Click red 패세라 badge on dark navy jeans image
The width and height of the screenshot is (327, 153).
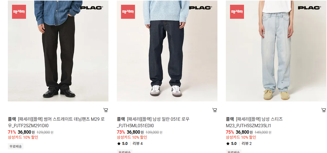128,12
